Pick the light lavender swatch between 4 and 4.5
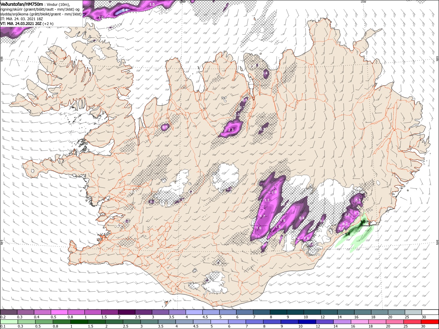 tap(193, 312)
